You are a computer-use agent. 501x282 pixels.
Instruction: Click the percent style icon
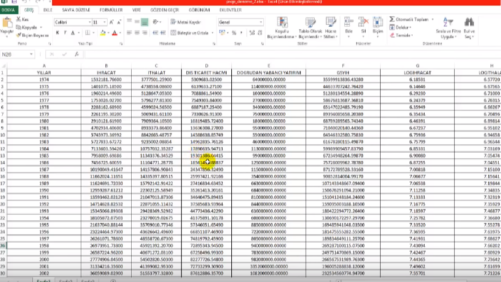pyautogui.click(x=234, y=33)
